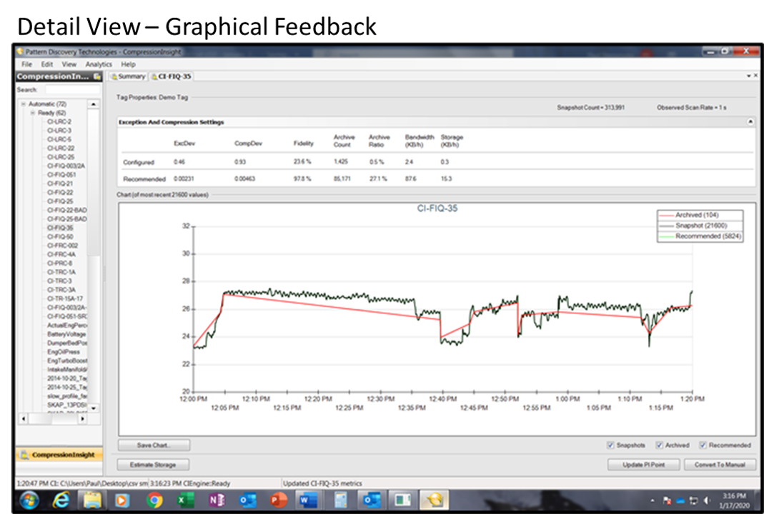Open OneNote from the taskbar
The image size is (764, 514).
click(217, 500)
